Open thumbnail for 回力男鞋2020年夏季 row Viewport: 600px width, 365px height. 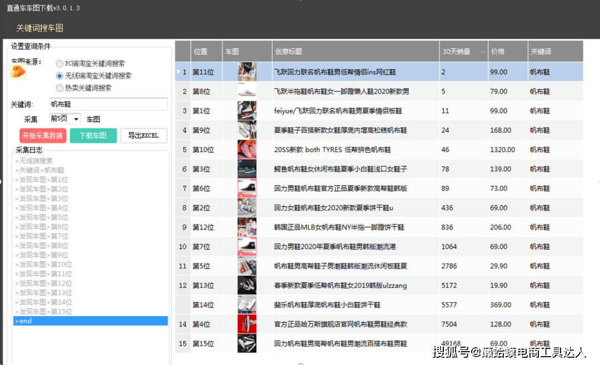pos(247,247)
